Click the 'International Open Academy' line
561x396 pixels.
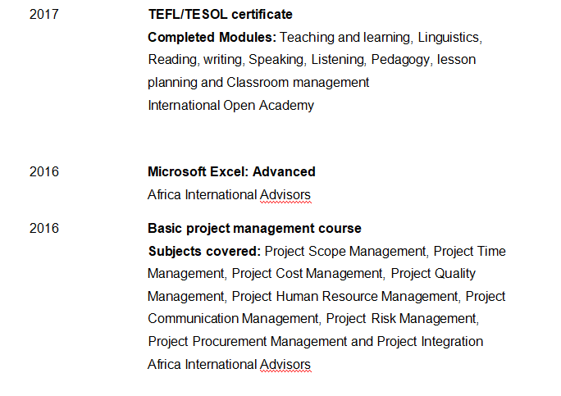pyautogui.click(x=230, y=105)
